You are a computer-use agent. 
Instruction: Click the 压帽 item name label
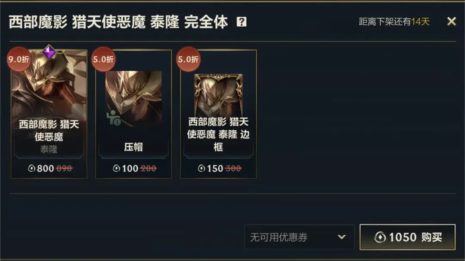tap(133, 147)
